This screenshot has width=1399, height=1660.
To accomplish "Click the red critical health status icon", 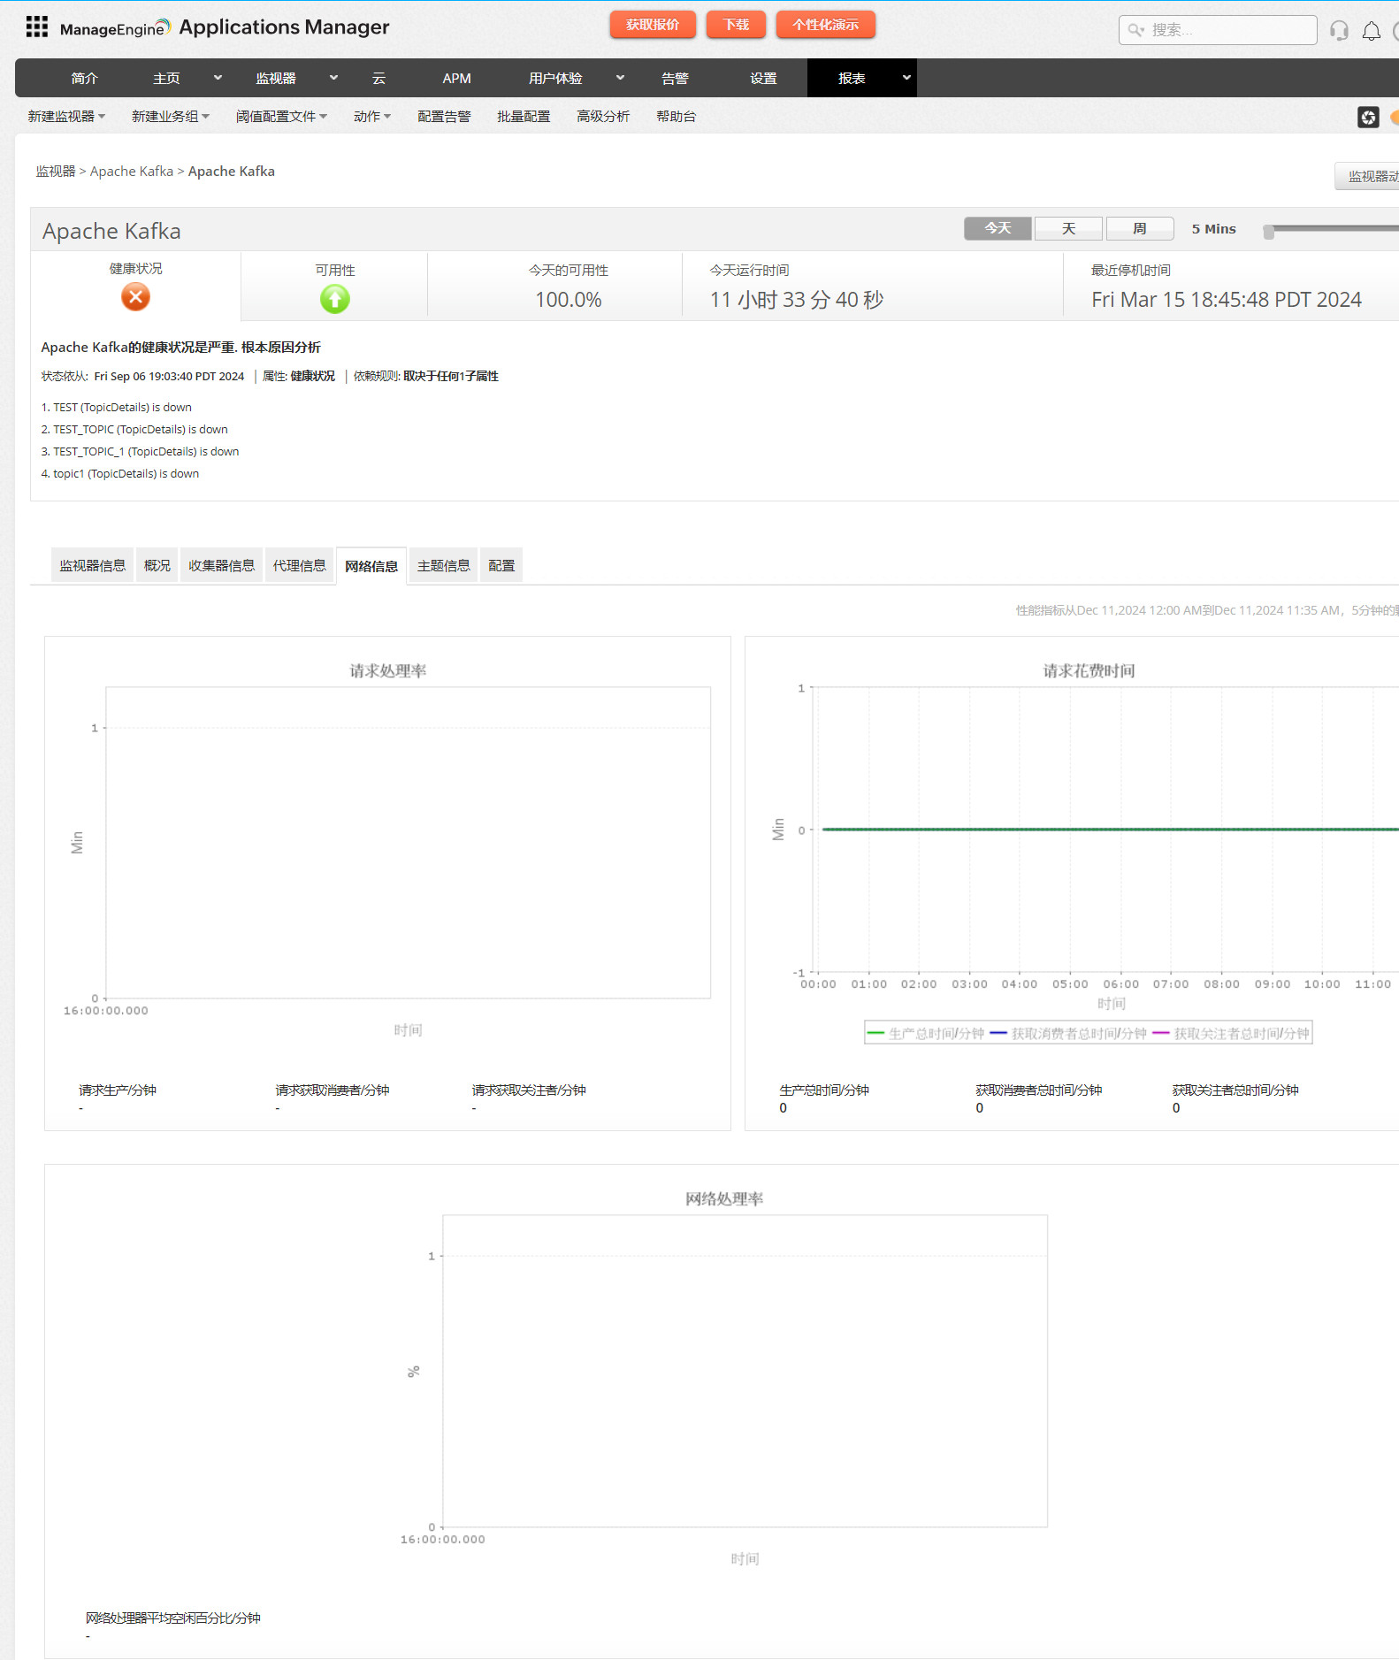I will point(135,297).
